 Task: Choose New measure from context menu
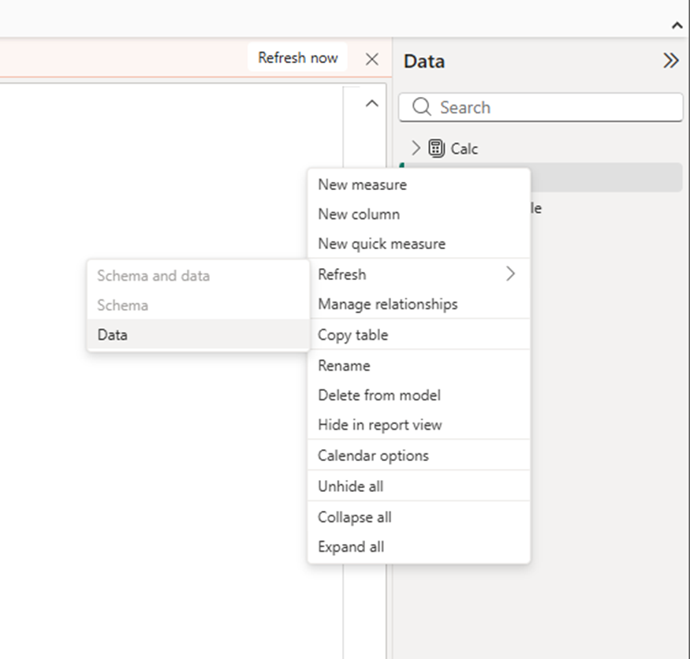pyautogui.click(x=362, y=184)
